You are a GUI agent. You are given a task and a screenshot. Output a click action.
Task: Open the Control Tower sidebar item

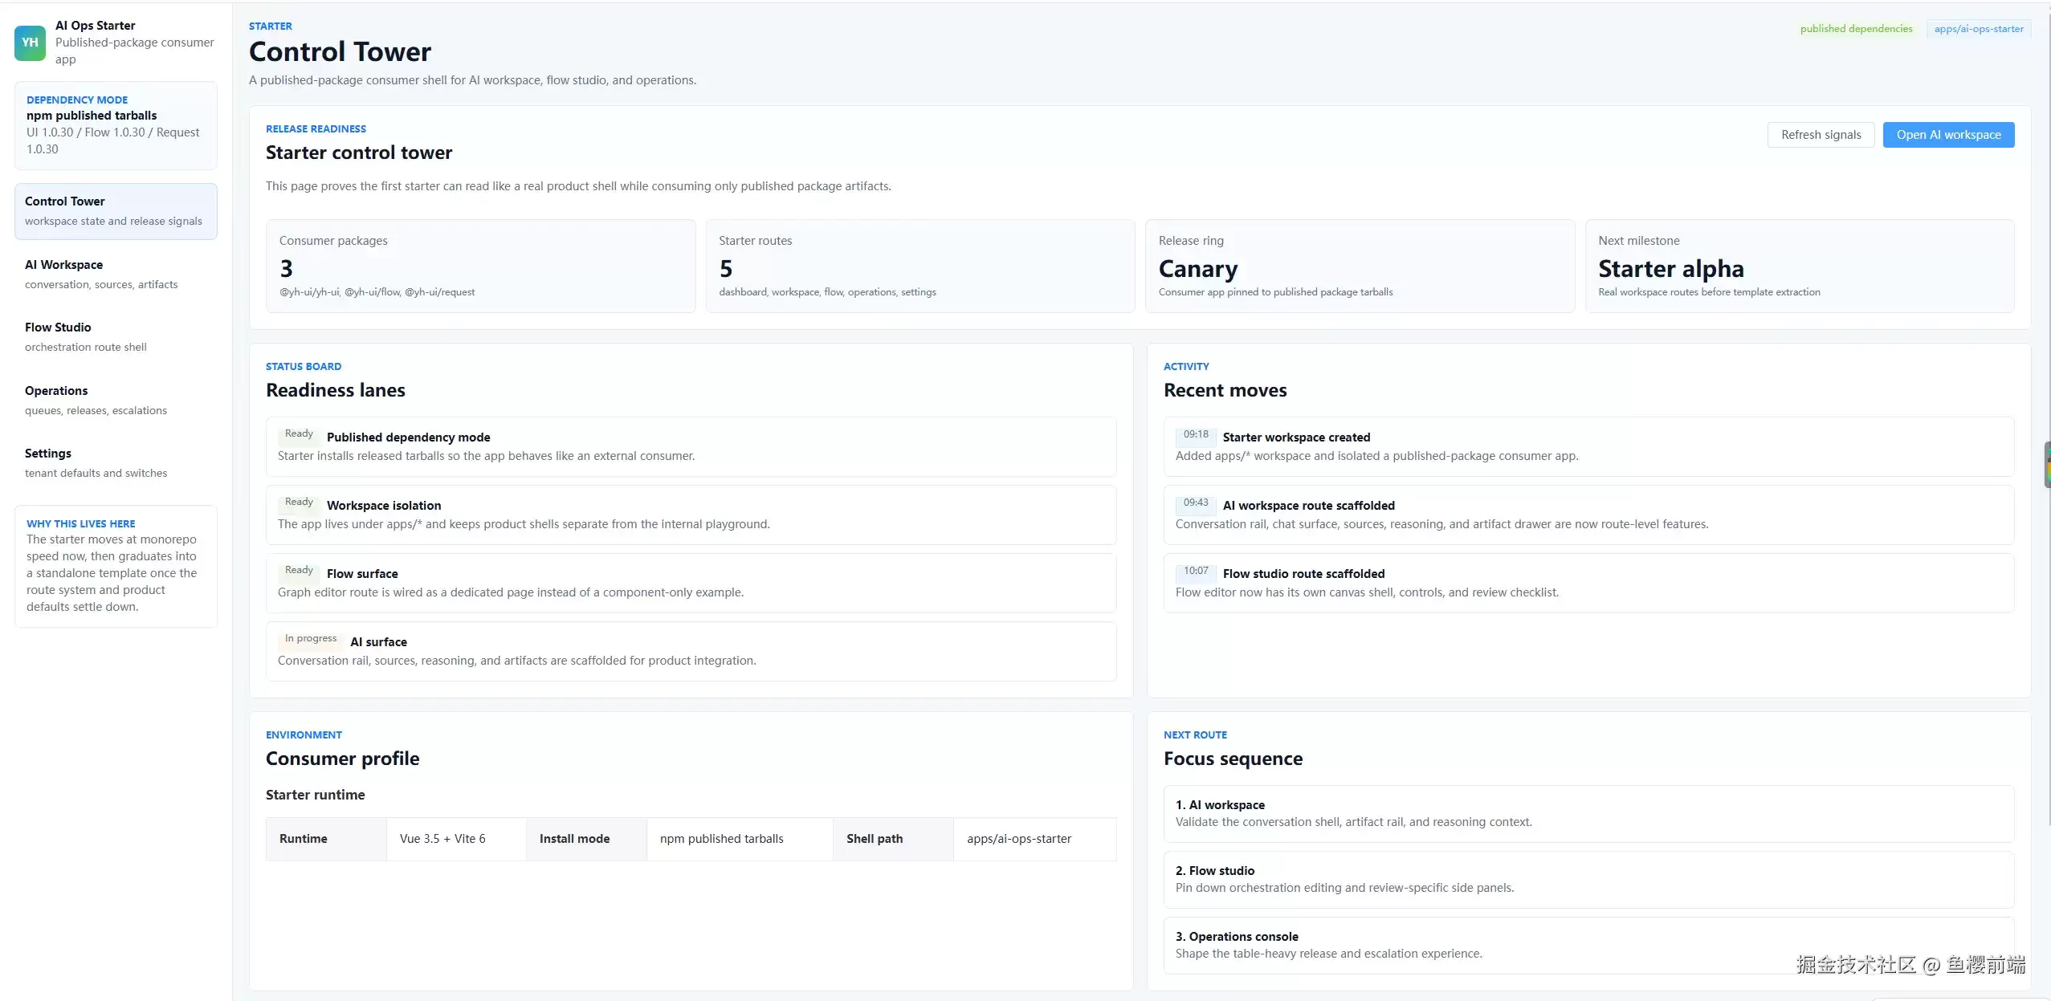click(x=116, y=211)
